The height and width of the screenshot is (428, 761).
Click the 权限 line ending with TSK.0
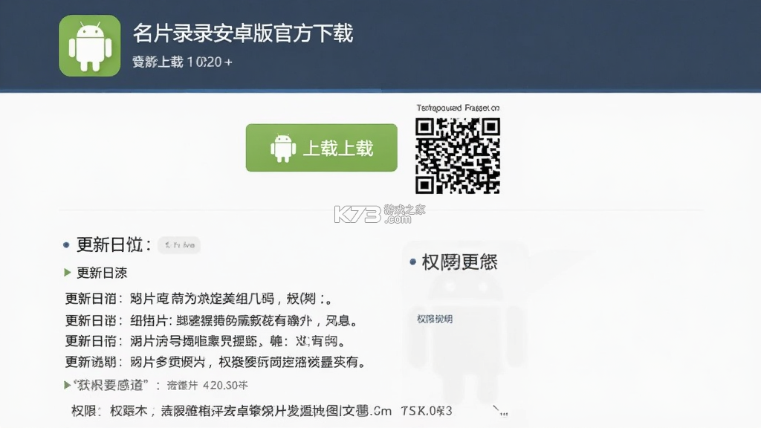click(262, 411)
